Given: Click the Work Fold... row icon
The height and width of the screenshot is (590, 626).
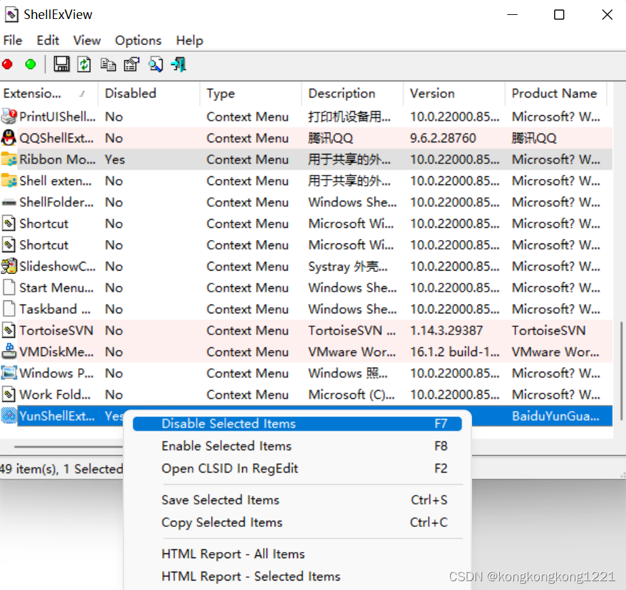Looking at the screenshot, I should (x=9, y=395).
